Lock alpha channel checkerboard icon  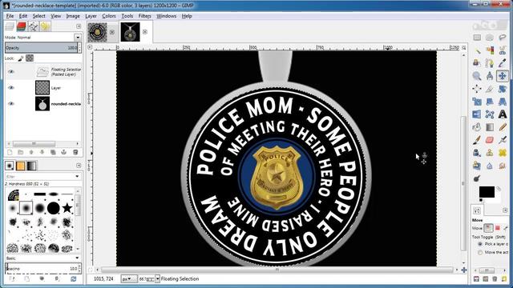30,58
